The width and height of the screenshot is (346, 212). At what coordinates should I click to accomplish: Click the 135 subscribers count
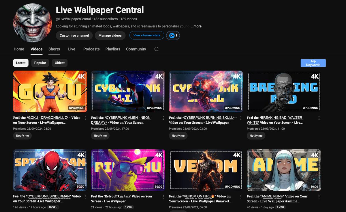pyautogui.click(x=106, y=19)
